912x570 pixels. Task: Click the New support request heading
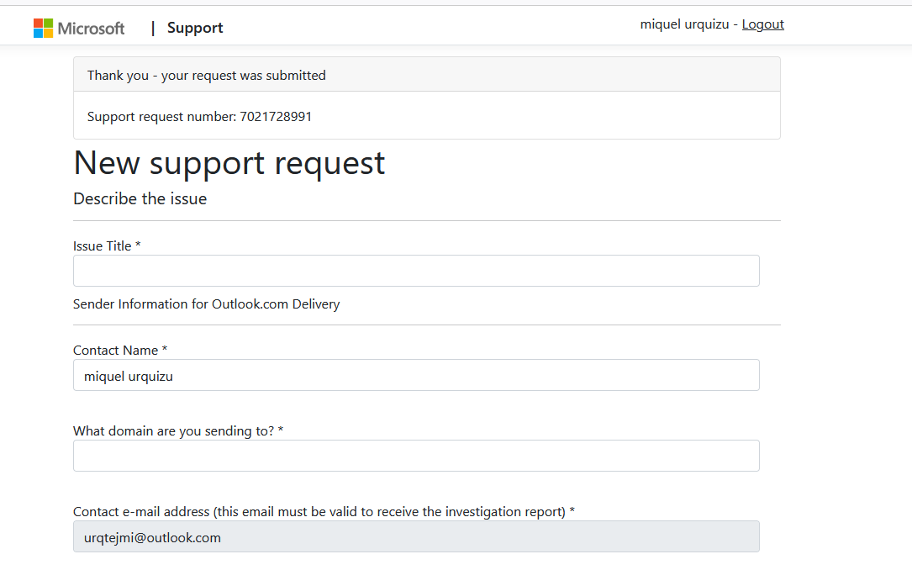229,163
